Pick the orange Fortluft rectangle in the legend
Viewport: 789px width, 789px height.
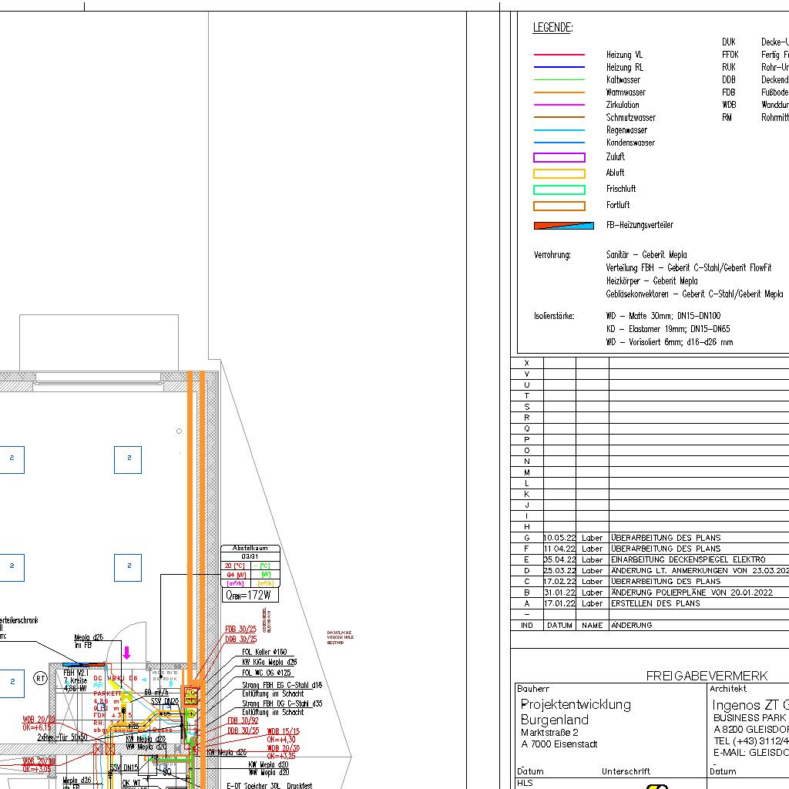click(x=559, y=206)
